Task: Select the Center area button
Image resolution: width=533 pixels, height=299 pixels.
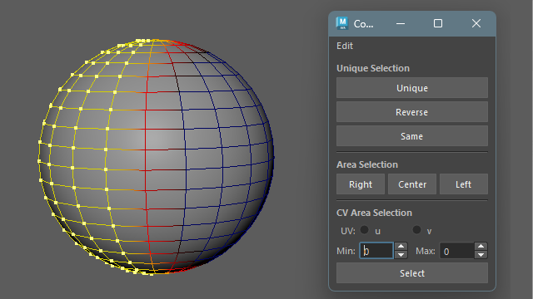Action: pyautogui.click(x=412, y=184)
